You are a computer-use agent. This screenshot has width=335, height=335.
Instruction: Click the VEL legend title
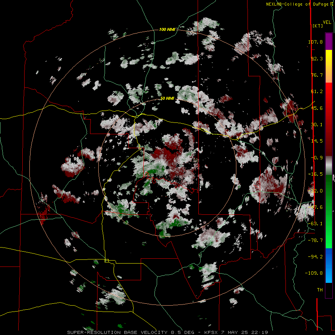pos(327,22)
